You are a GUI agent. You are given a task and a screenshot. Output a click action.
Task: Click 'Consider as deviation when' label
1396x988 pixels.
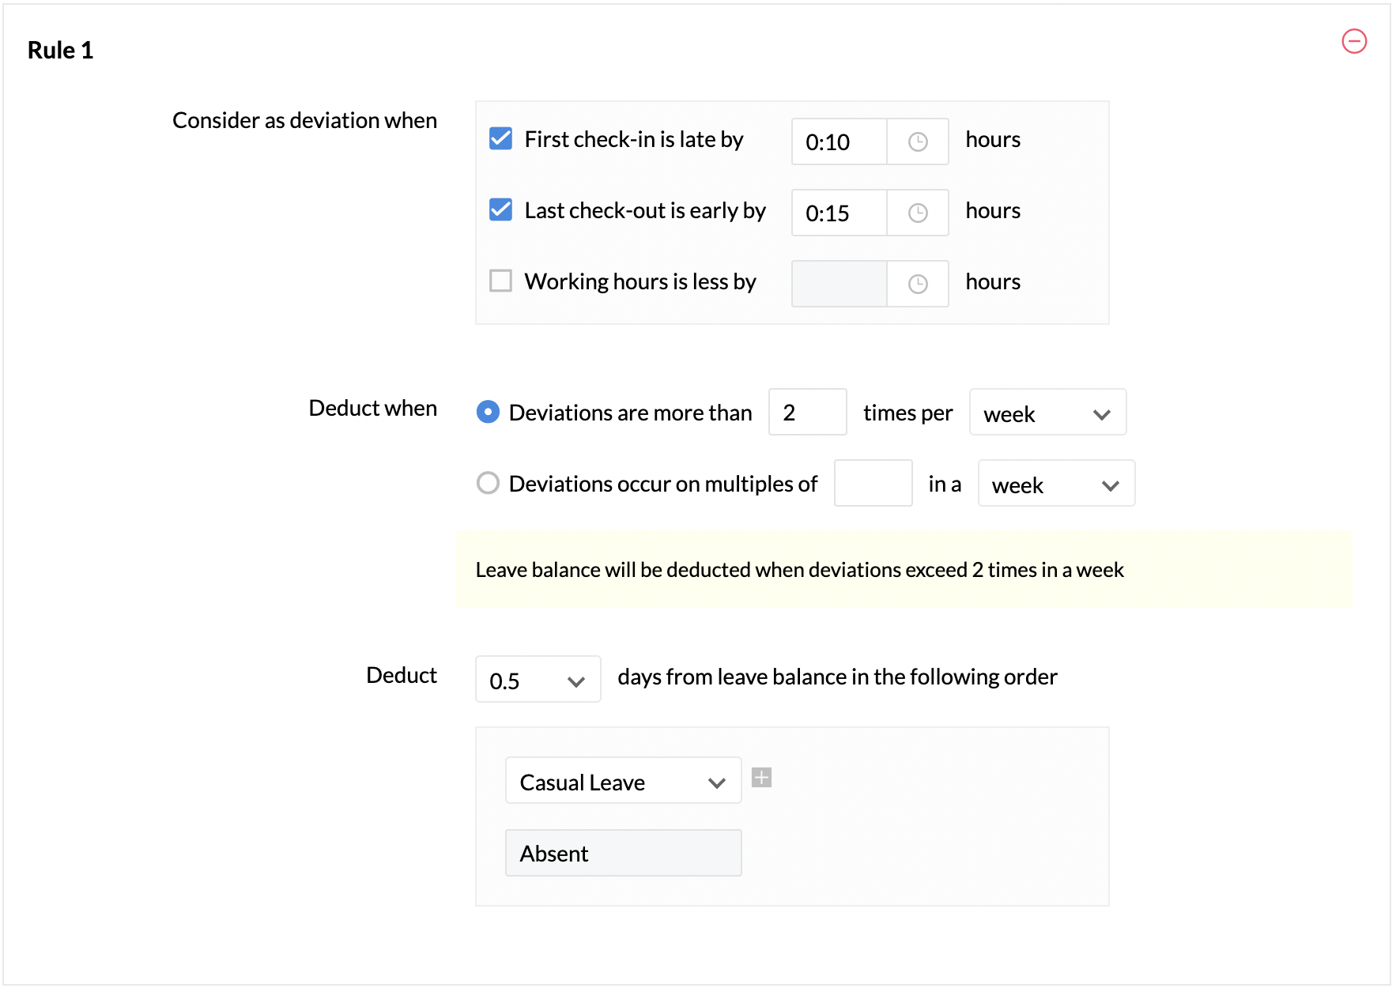(x=304, y=120)
